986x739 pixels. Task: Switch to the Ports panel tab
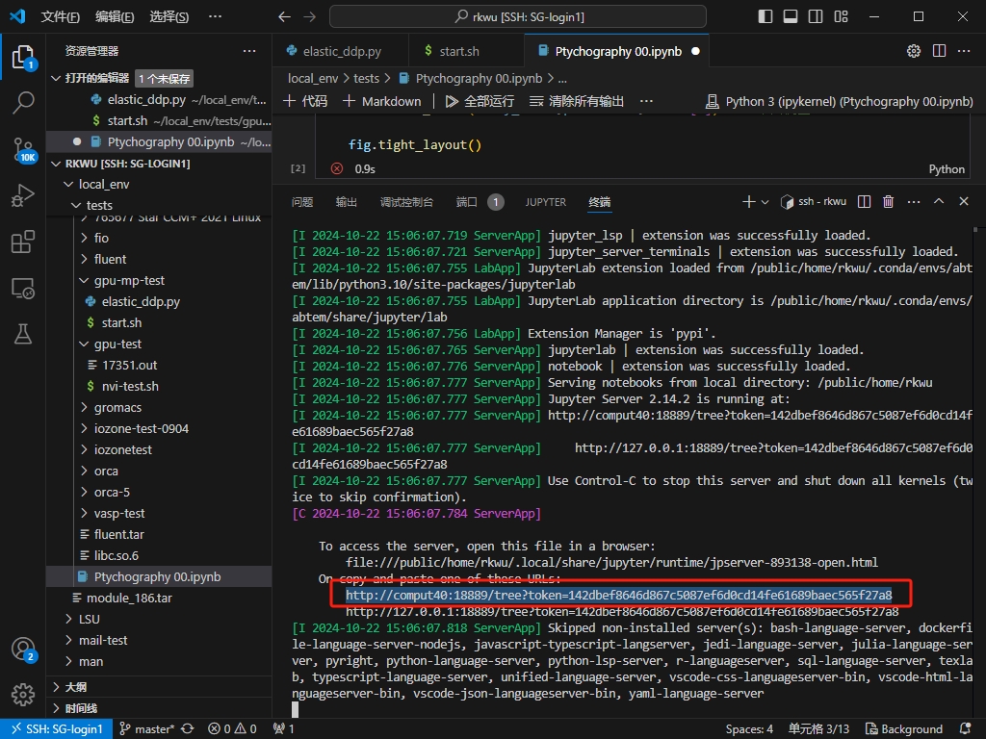pyautogui.click(x=480, y=202)
